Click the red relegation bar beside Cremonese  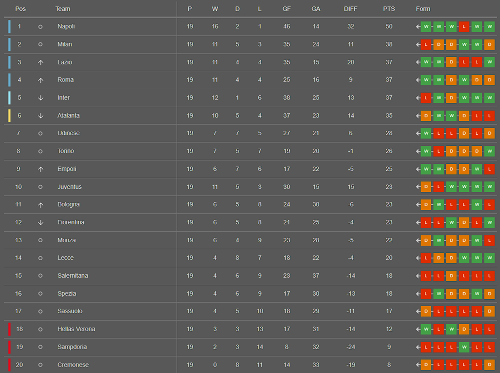coord(9,365)
